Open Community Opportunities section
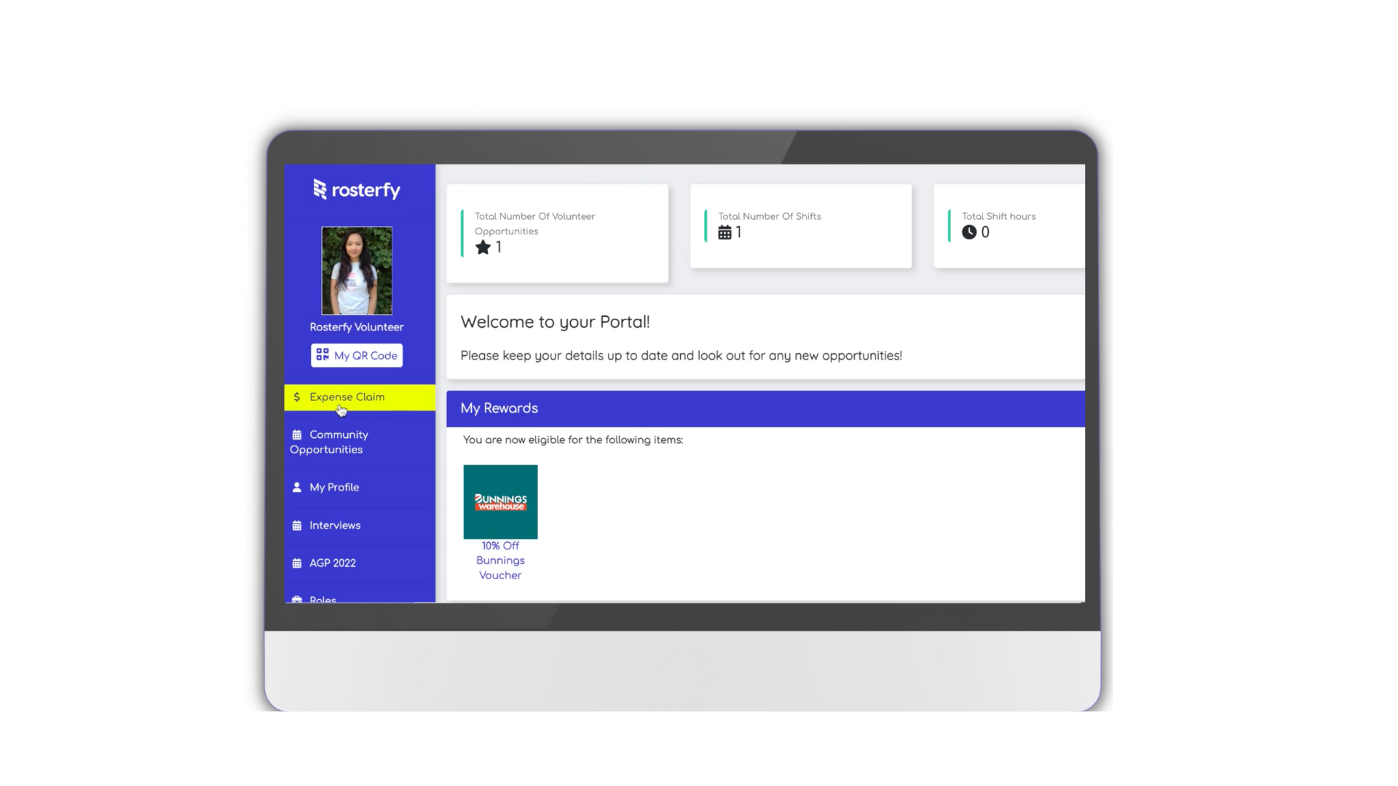 [356, 440]
